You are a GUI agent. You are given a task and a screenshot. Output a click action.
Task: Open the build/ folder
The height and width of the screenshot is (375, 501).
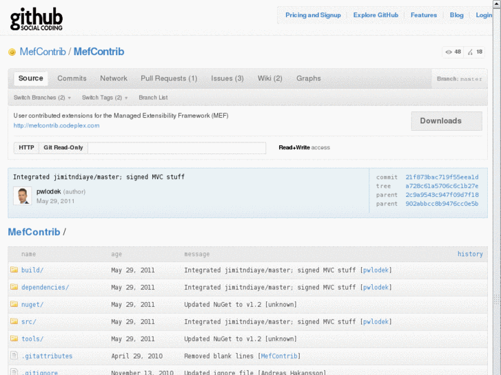tap(32, 270)
